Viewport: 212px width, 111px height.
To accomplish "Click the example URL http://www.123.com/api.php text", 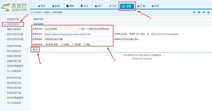I will [165, 34].
